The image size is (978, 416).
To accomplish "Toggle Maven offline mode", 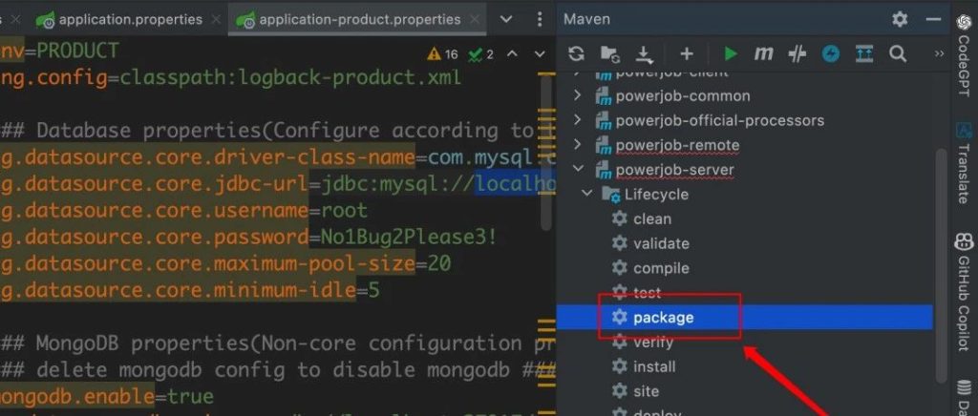I will tap(797, 54).
